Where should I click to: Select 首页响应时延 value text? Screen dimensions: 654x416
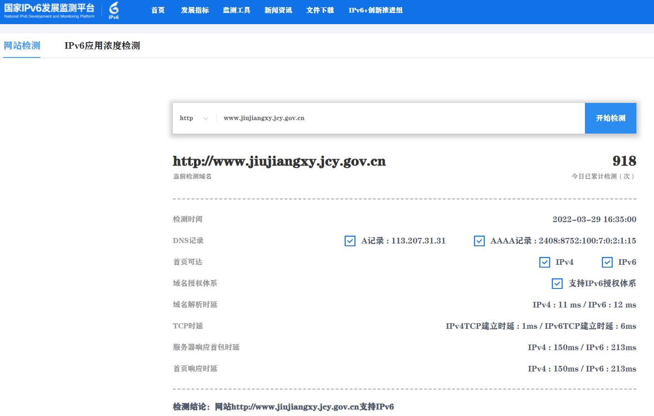pos(582,369)
